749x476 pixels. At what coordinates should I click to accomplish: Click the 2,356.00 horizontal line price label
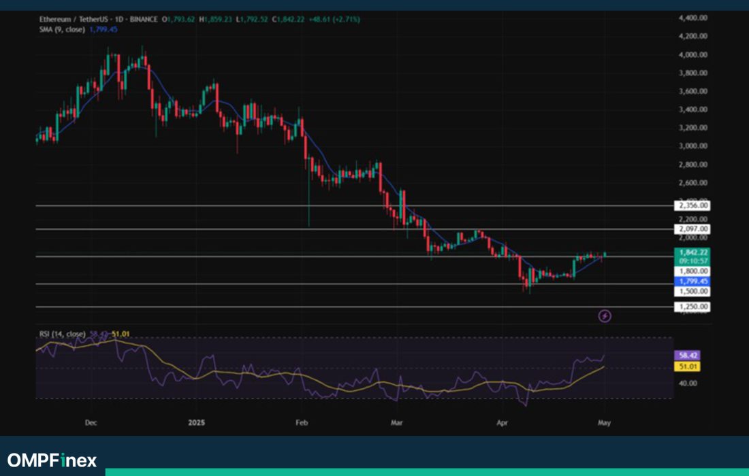(x=692, y=205)
